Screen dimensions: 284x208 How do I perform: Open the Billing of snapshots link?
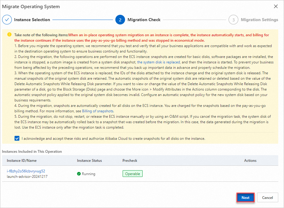pos(98,111)
